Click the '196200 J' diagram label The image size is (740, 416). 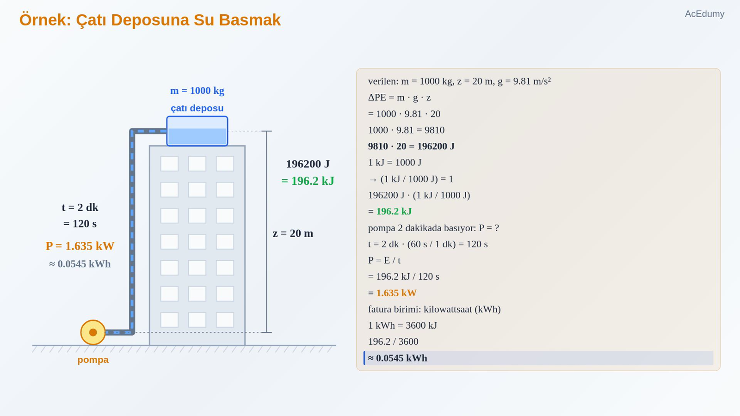pos(308,164)
